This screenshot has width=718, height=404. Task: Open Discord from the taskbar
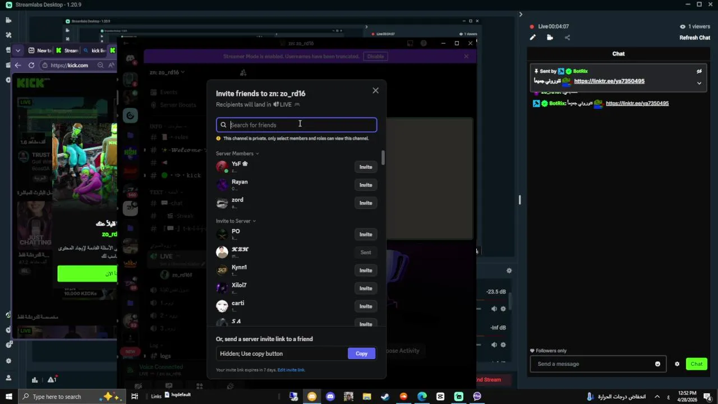(x=330, y=397)
